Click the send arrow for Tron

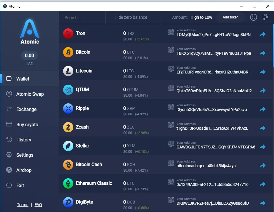coord(263,34)
